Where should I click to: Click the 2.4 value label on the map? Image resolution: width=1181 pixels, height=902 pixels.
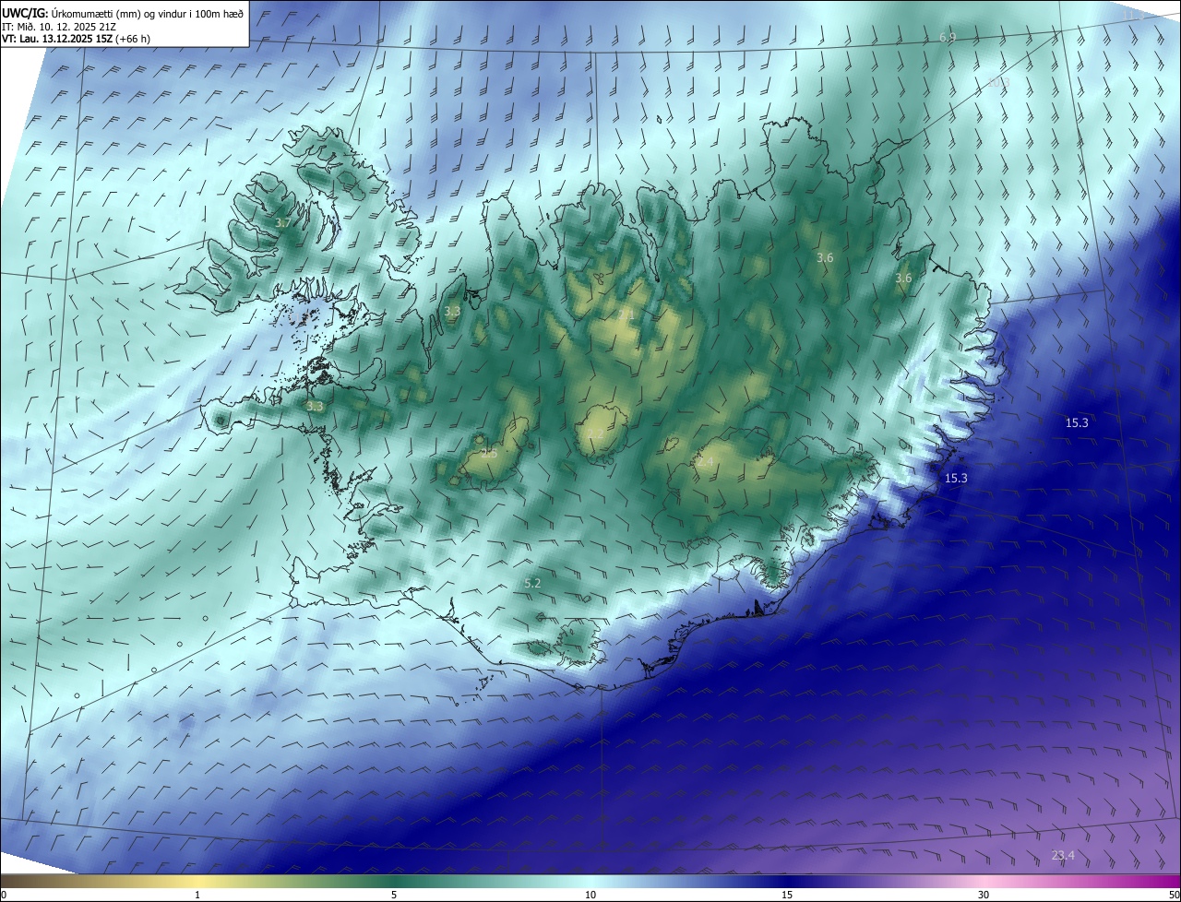(706, 461)
